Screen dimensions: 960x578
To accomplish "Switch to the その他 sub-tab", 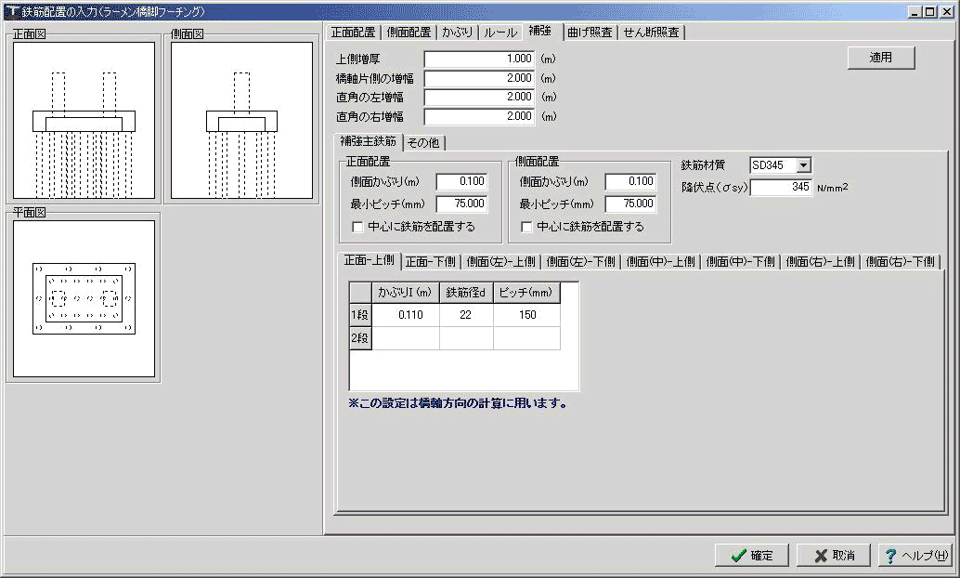I will point(423,143).
